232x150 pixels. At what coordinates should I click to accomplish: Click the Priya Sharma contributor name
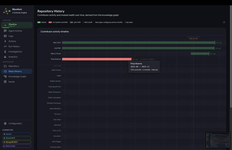point(56,59)
